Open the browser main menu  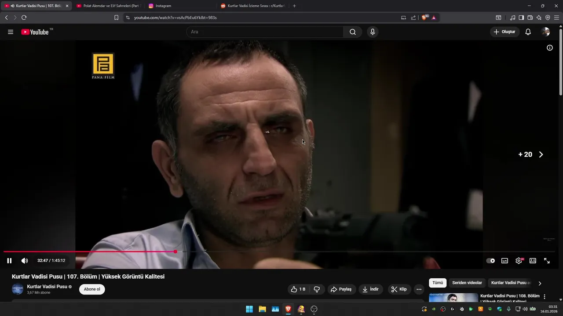pyautogui.click(x=557, y=18)
